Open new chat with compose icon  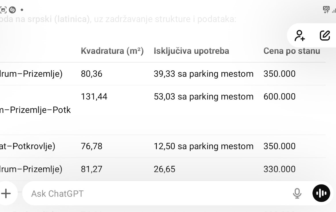pos(325,36)
